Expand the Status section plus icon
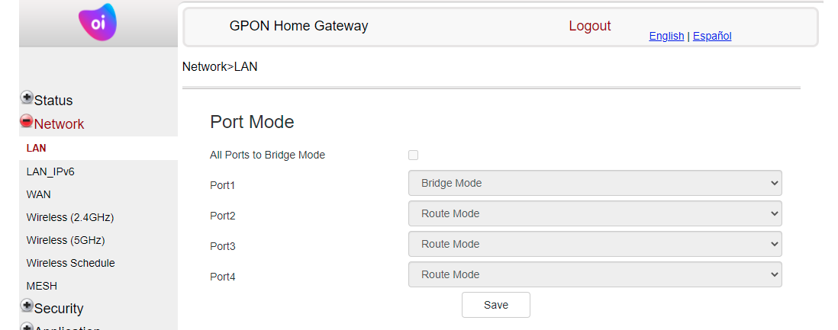Image resolution: width=838 pixels, height=330 pixels. pos(27,98)
